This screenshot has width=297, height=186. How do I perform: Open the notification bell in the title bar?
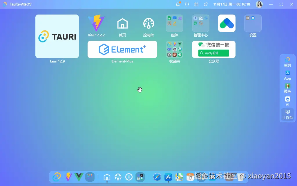pos(178,4)
